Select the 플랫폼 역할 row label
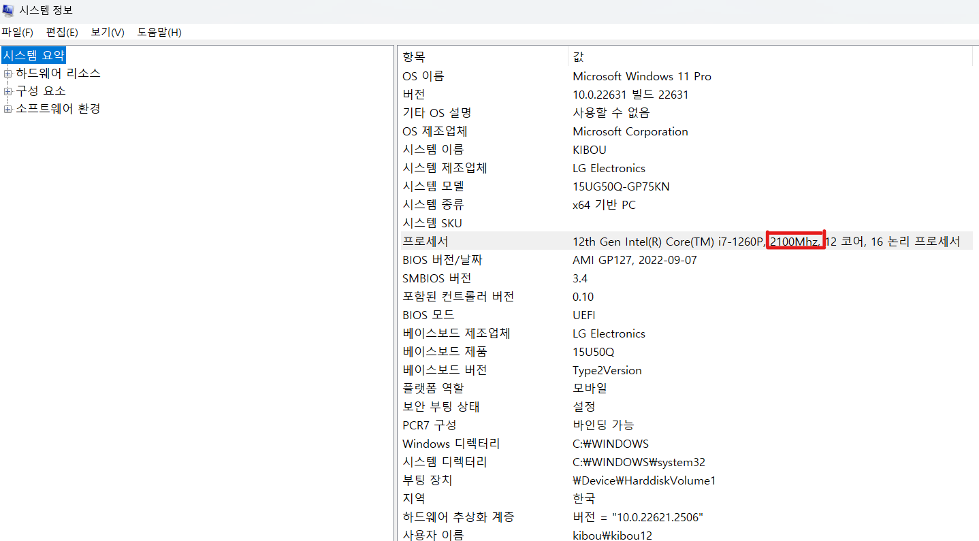This screenshot has width=979, height=541. [433, 388]
